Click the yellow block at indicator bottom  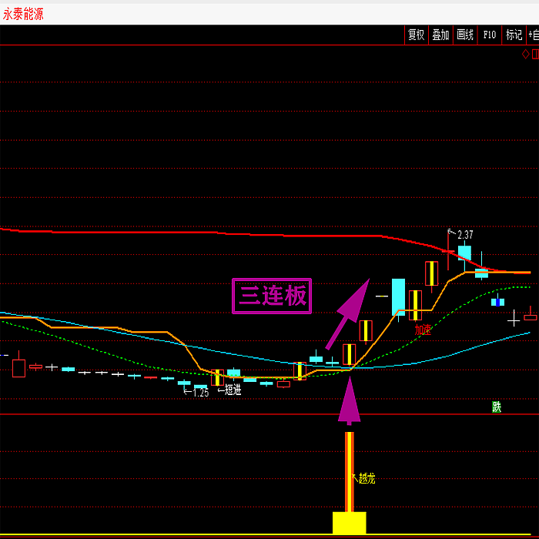pyautogui.click(x=349, y=523)
